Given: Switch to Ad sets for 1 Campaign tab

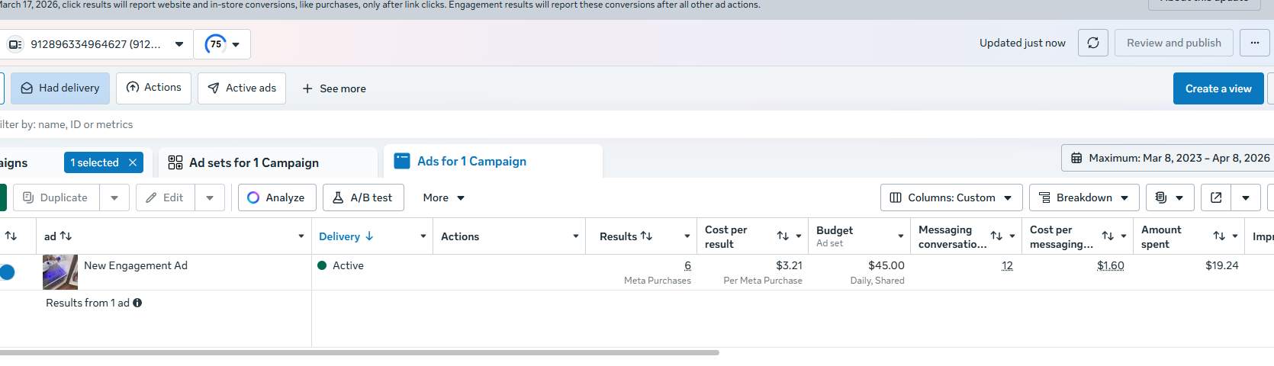Looking at the screenshot, I should pos(254,162).
